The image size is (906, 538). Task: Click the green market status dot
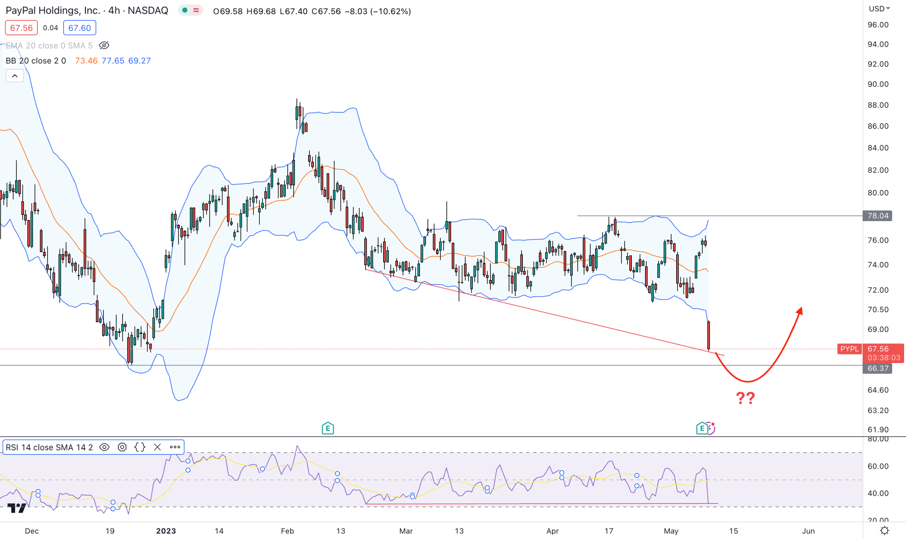point(185,10)
